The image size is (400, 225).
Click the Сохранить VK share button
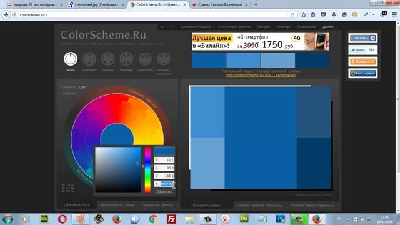coord(362,38)
